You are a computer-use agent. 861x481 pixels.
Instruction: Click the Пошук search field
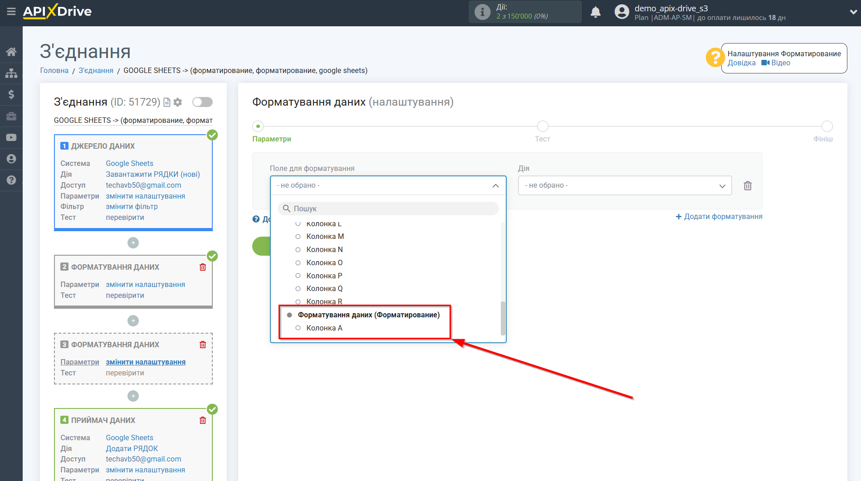tap(388, 209)
